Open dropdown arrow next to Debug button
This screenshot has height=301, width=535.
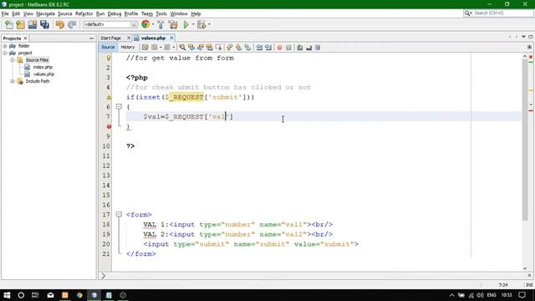pos(209,24)
